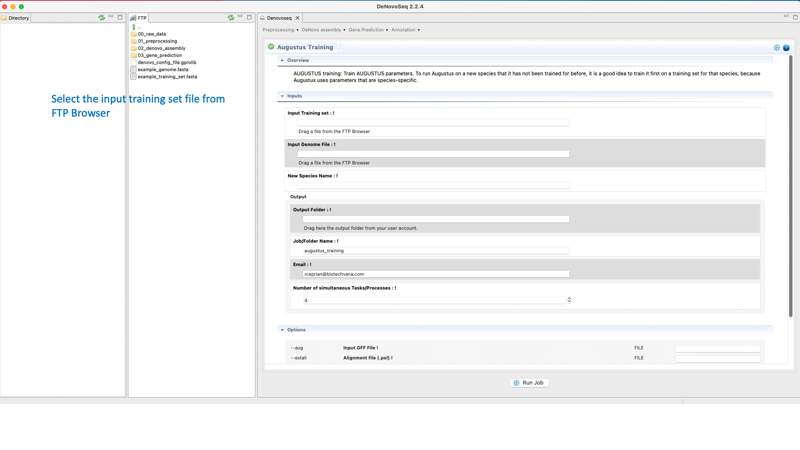The width and height of the screenshot is (800, 450).
Task: Select example_training_set.fasta file
Action: [x=167, y=77]
